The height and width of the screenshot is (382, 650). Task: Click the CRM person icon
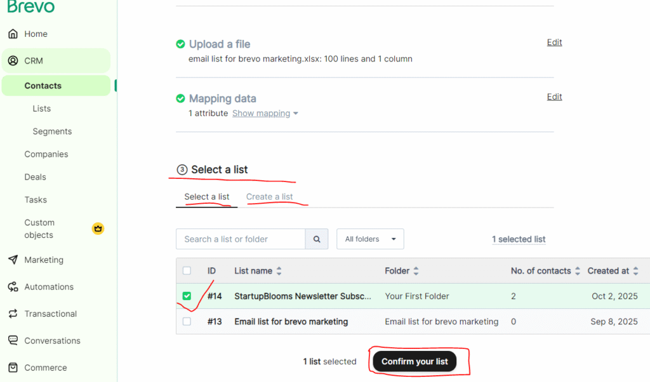tap(13, 61)
